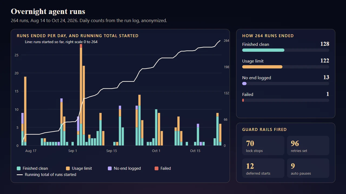Click the value "13" beside No end logged
346x194 pixels.
click(326, 77)
